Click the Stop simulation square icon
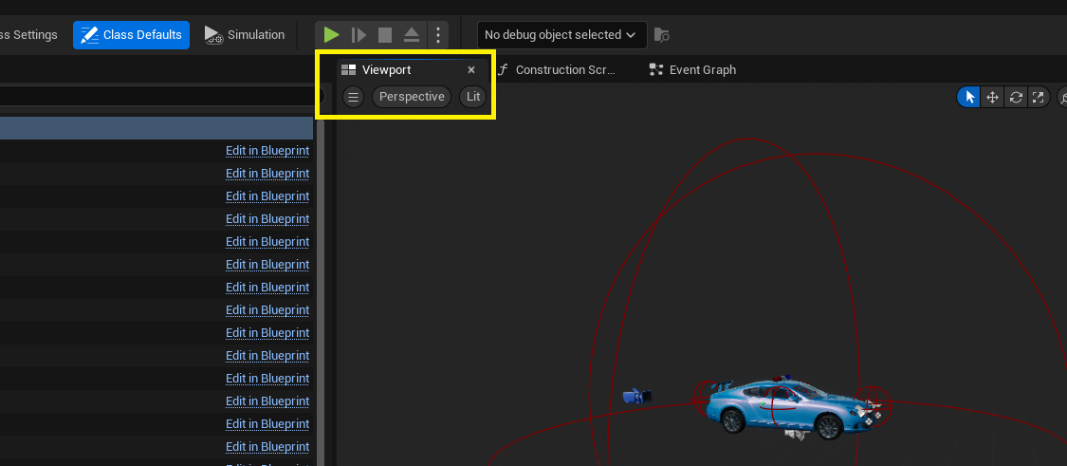1067x466 pixels. [x=385, y=35]
